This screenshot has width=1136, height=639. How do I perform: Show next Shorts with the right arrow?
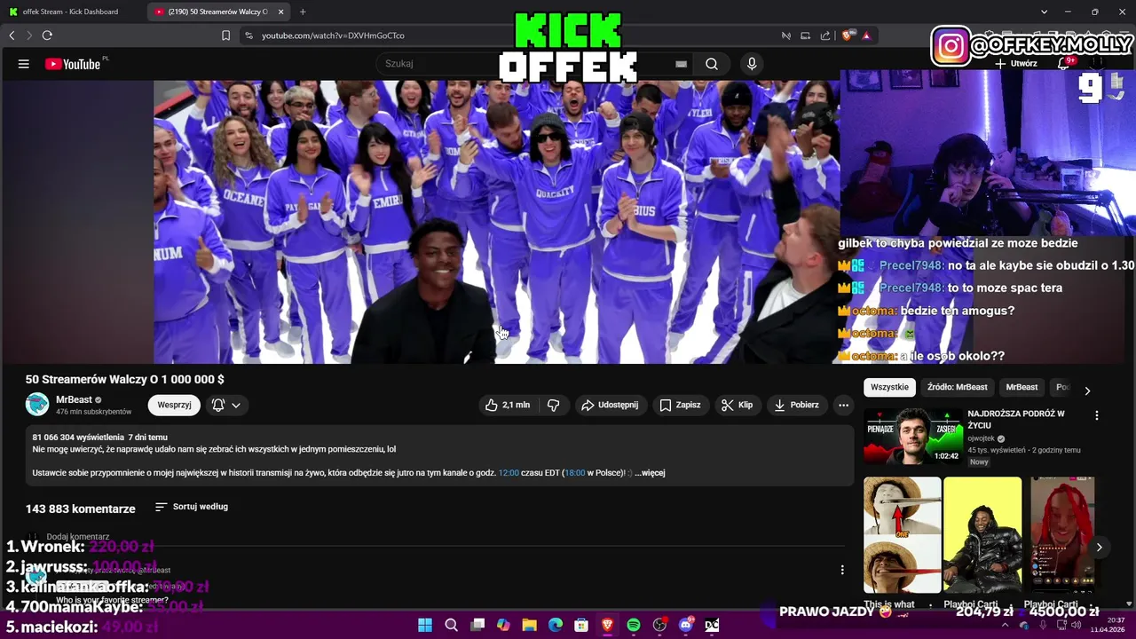tap(1099, 547)
